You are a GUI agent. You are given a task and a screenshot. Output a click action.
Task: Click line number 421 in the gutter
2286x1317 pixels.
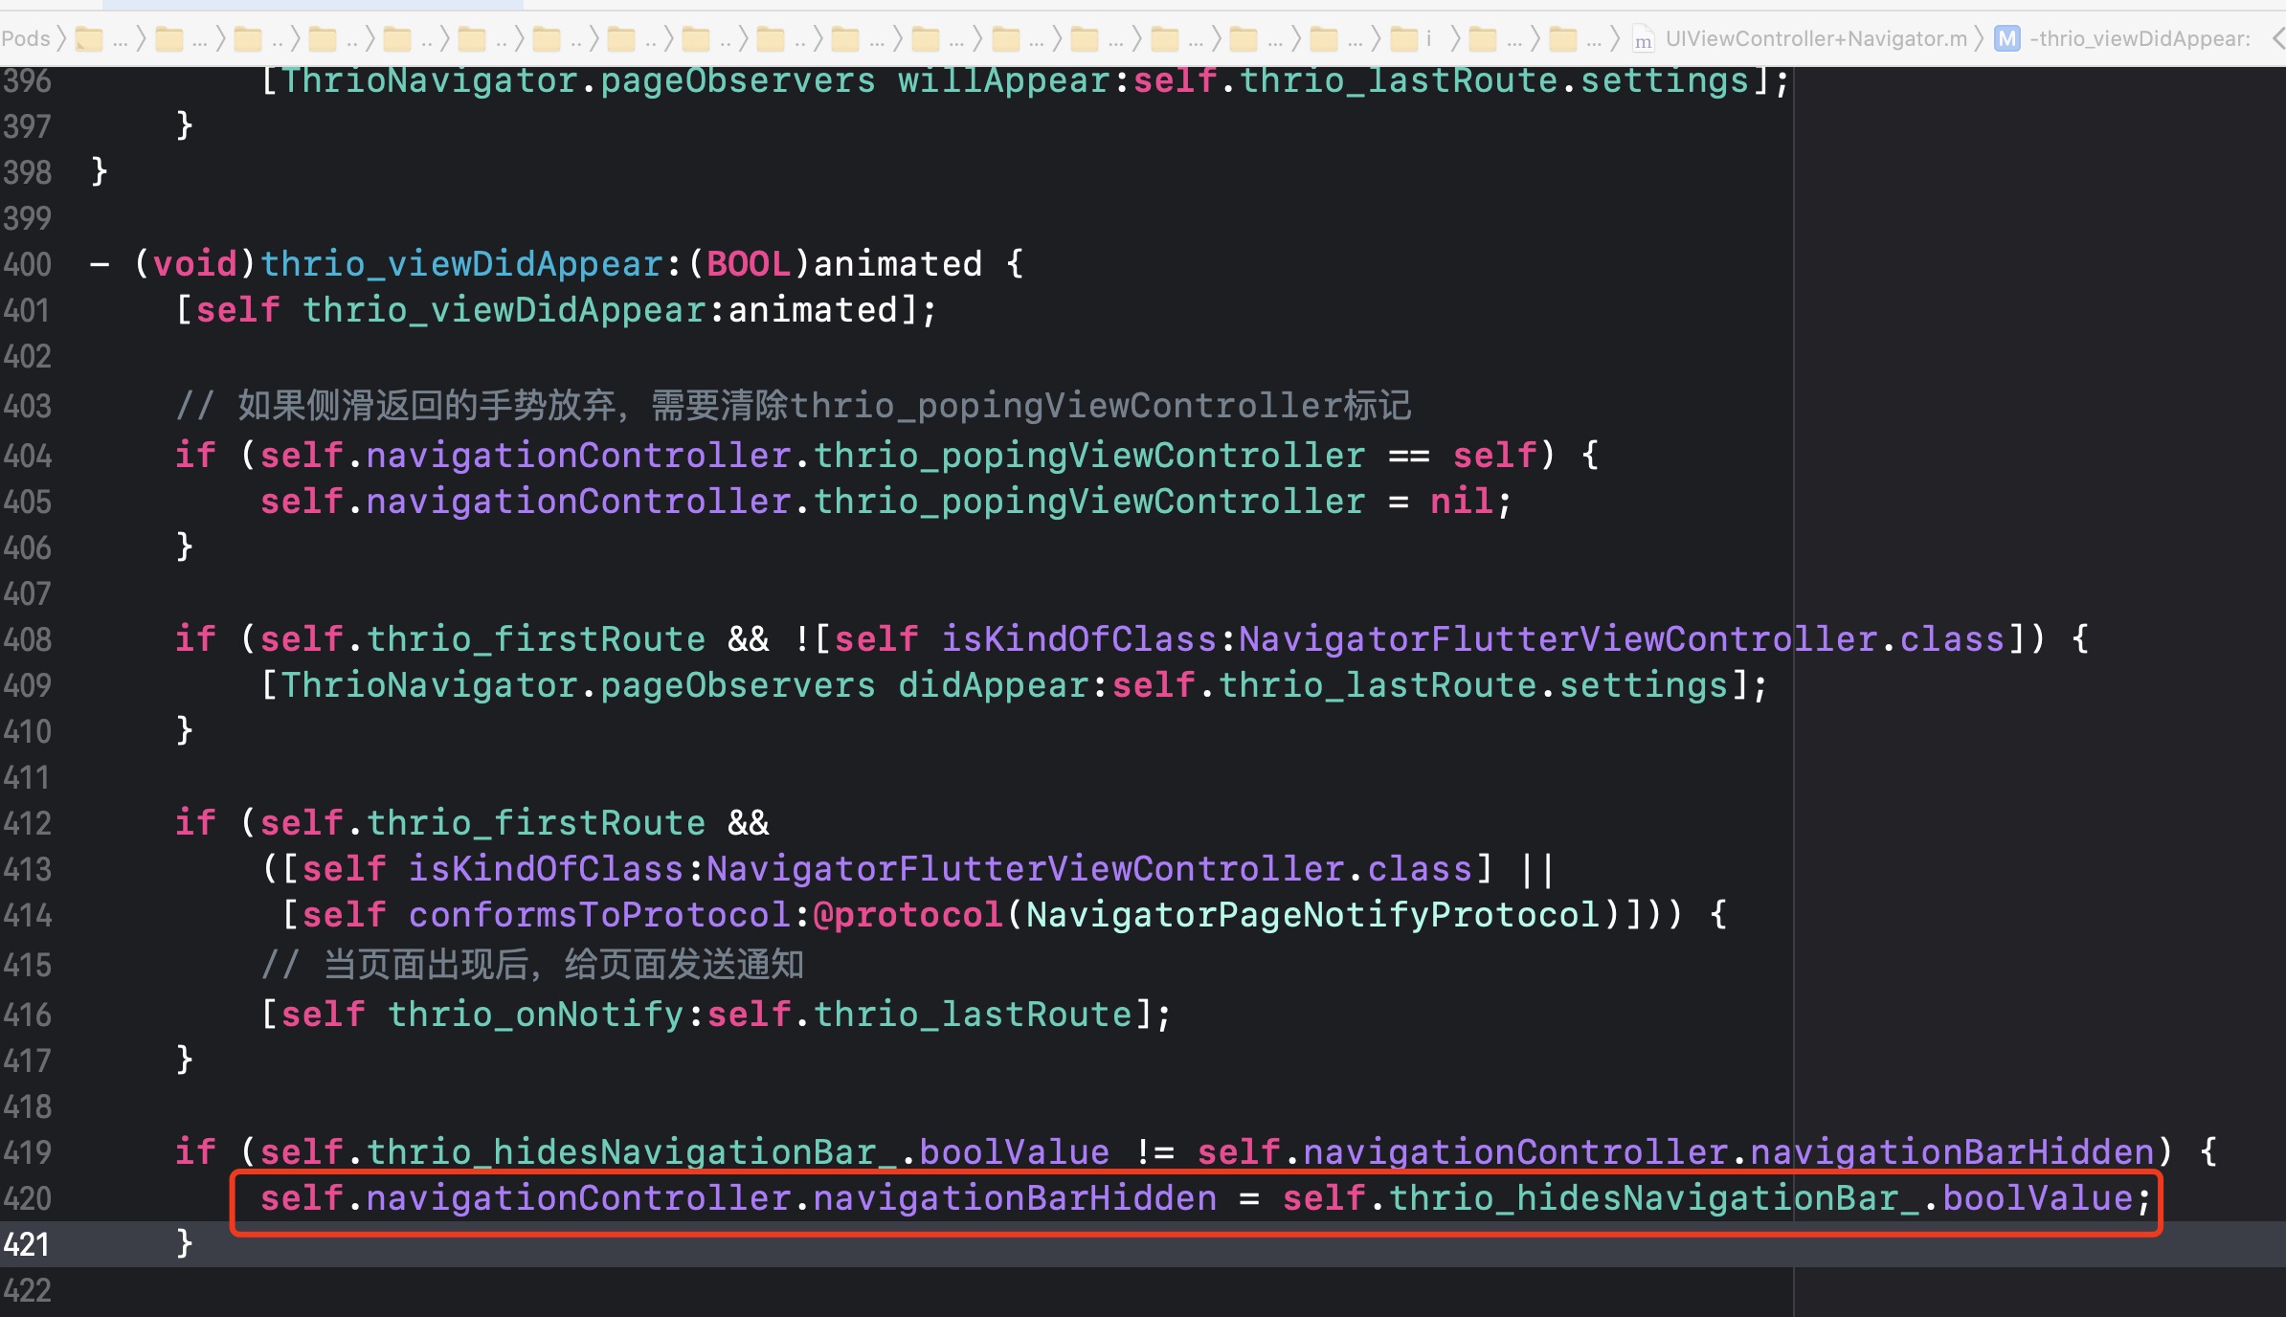29,1244
